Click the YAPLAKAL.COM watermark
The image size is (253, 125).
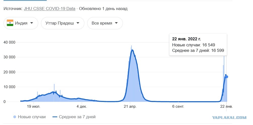pyautogui.click(x=229, y=117)
